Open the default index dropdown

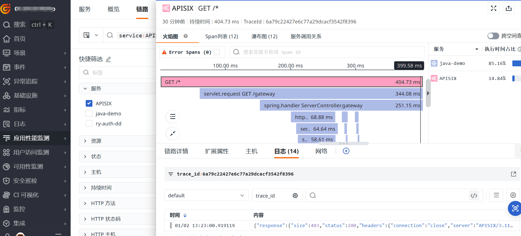pyautogui.click(x=206, y=196)
